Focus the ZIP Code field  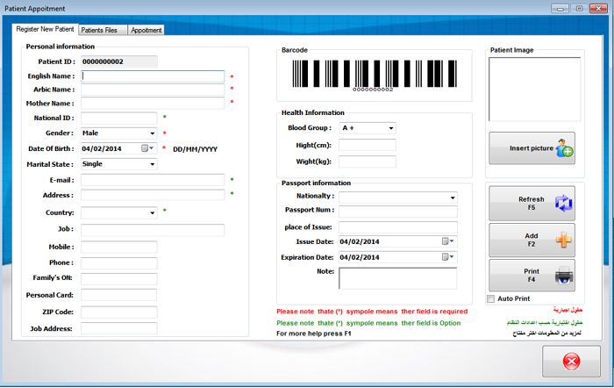tap(119, 312)
